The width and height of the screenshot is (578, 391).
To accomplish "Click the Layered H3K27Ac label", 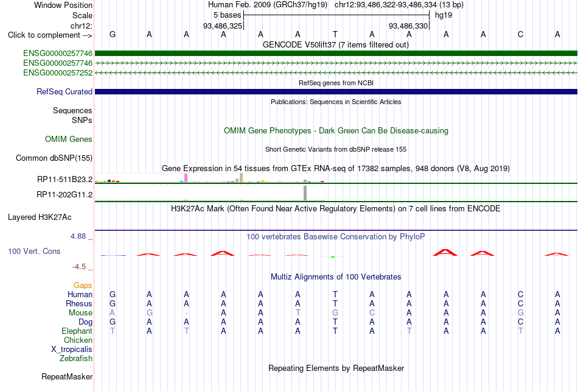I will [x=40, y=217].
